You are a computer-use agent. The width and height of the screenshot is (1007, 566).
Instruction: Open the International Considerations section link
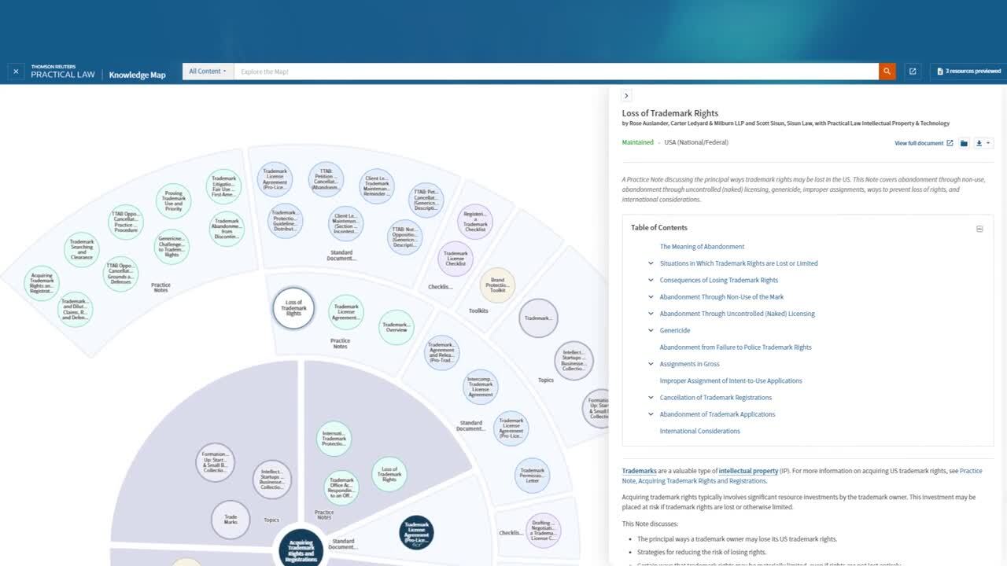coord(699,431)
